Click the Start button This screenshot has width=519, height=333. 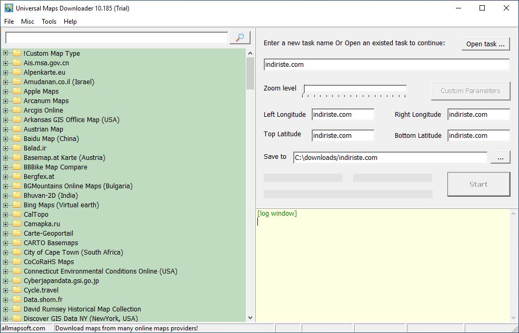[x=478, y=185]
